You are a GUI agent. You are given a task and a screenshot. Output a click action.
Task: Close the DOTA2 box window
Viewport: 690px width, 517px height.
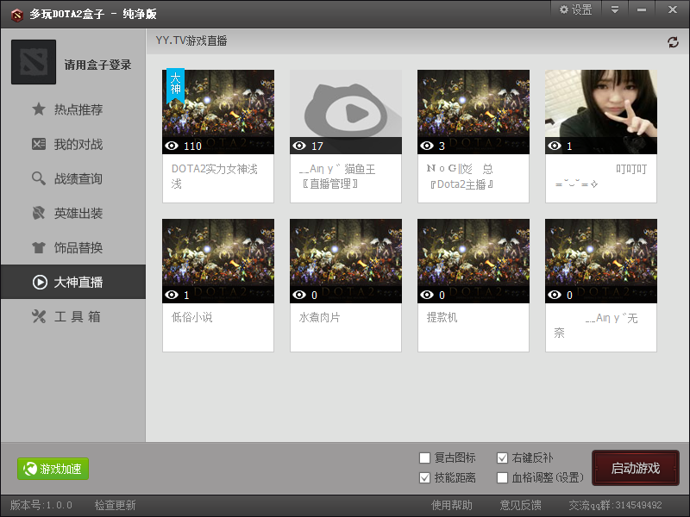tap(673, 9)
